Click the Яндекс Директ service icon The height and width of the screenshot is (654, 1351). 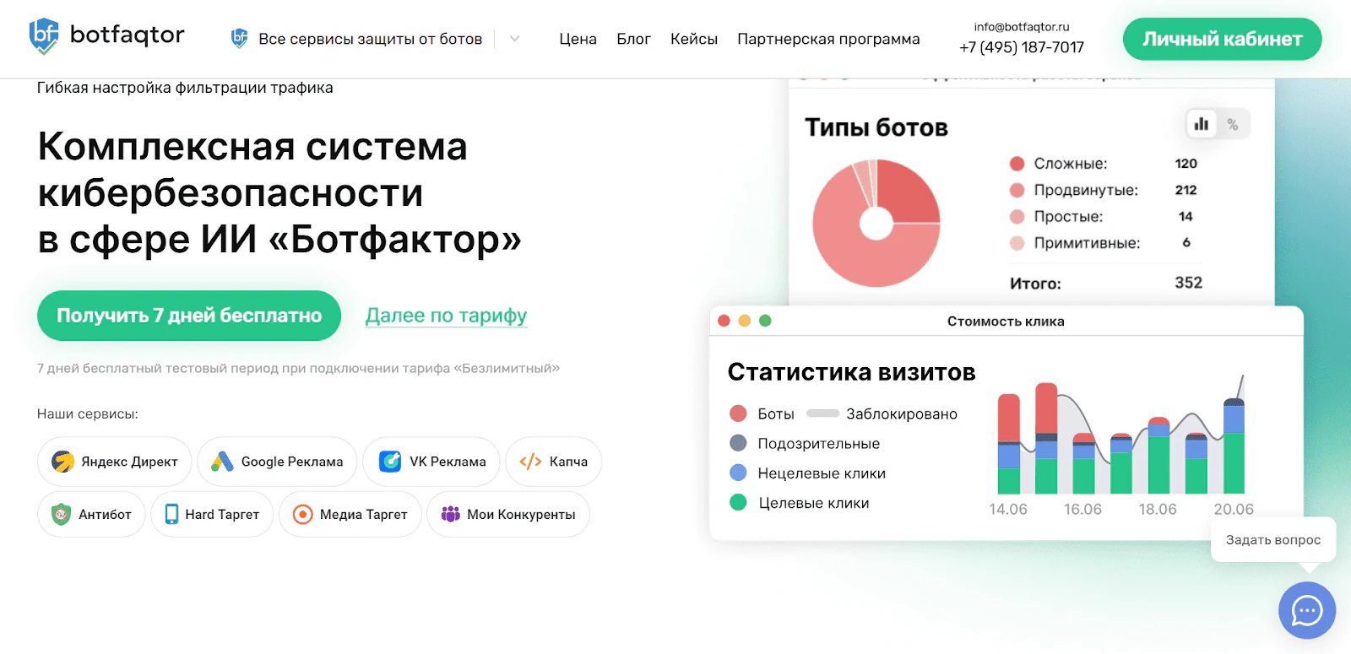coord(62,462)
